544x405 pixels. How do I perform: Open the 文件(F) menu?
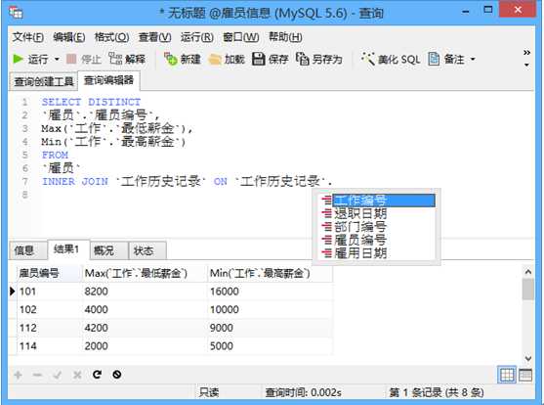click(x=28, y=37)
